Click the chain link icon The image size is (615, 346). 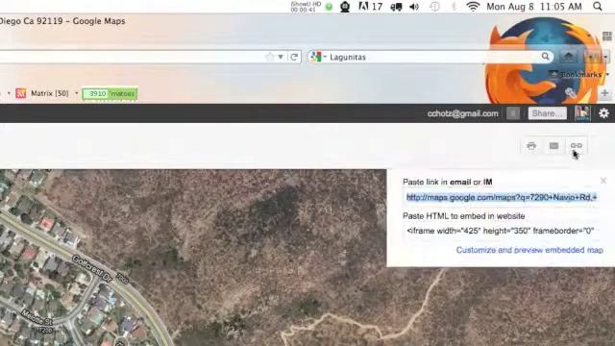click(576, 145)
